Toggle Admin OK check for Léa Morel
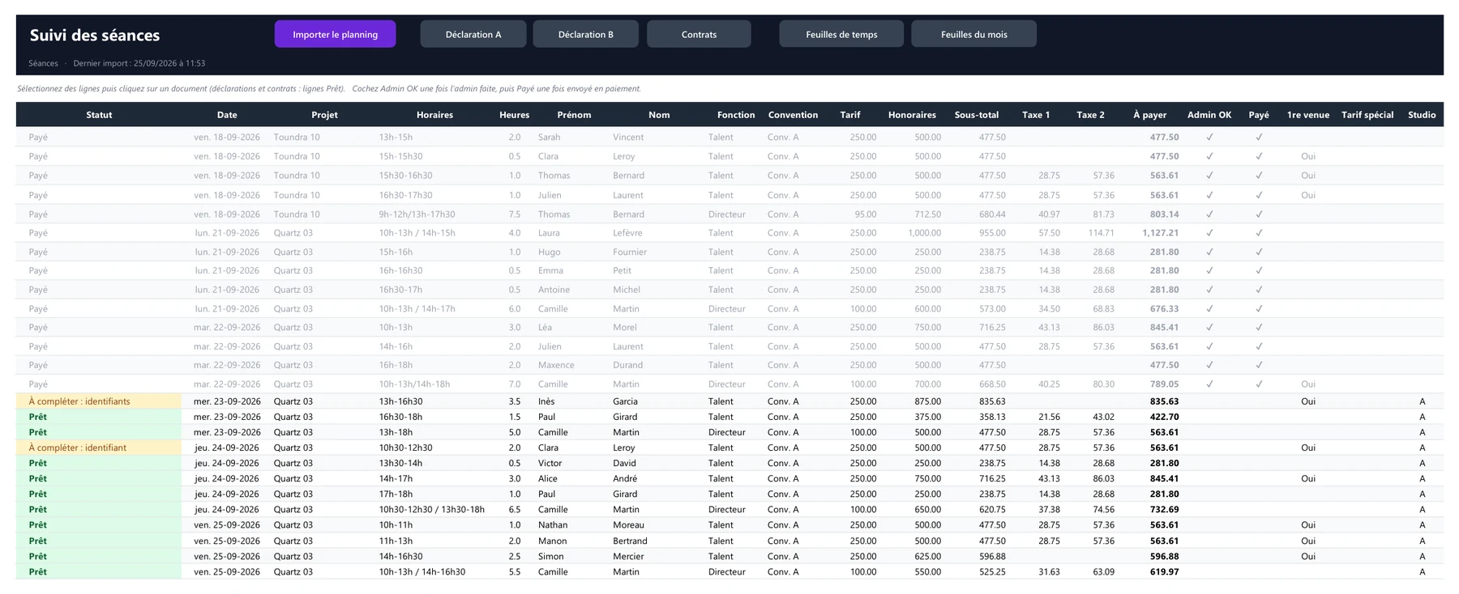The height and width of the screenshot is (594, 1459). click(x=1209, y=328)
